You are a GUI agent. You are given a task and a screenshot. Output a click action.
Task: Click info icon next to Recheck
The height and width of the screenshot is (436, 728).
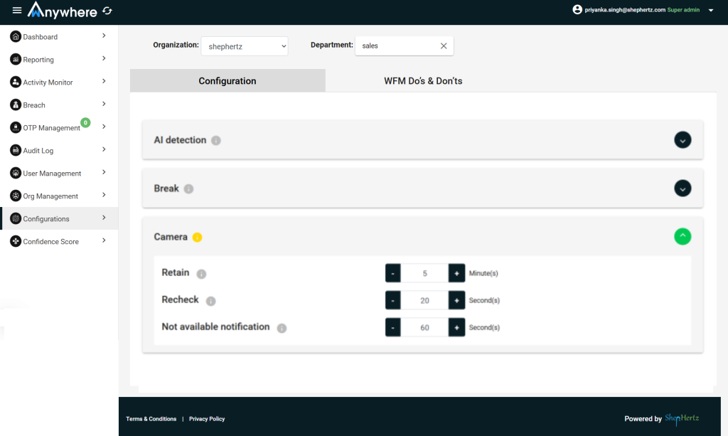[x=210, y=301]
